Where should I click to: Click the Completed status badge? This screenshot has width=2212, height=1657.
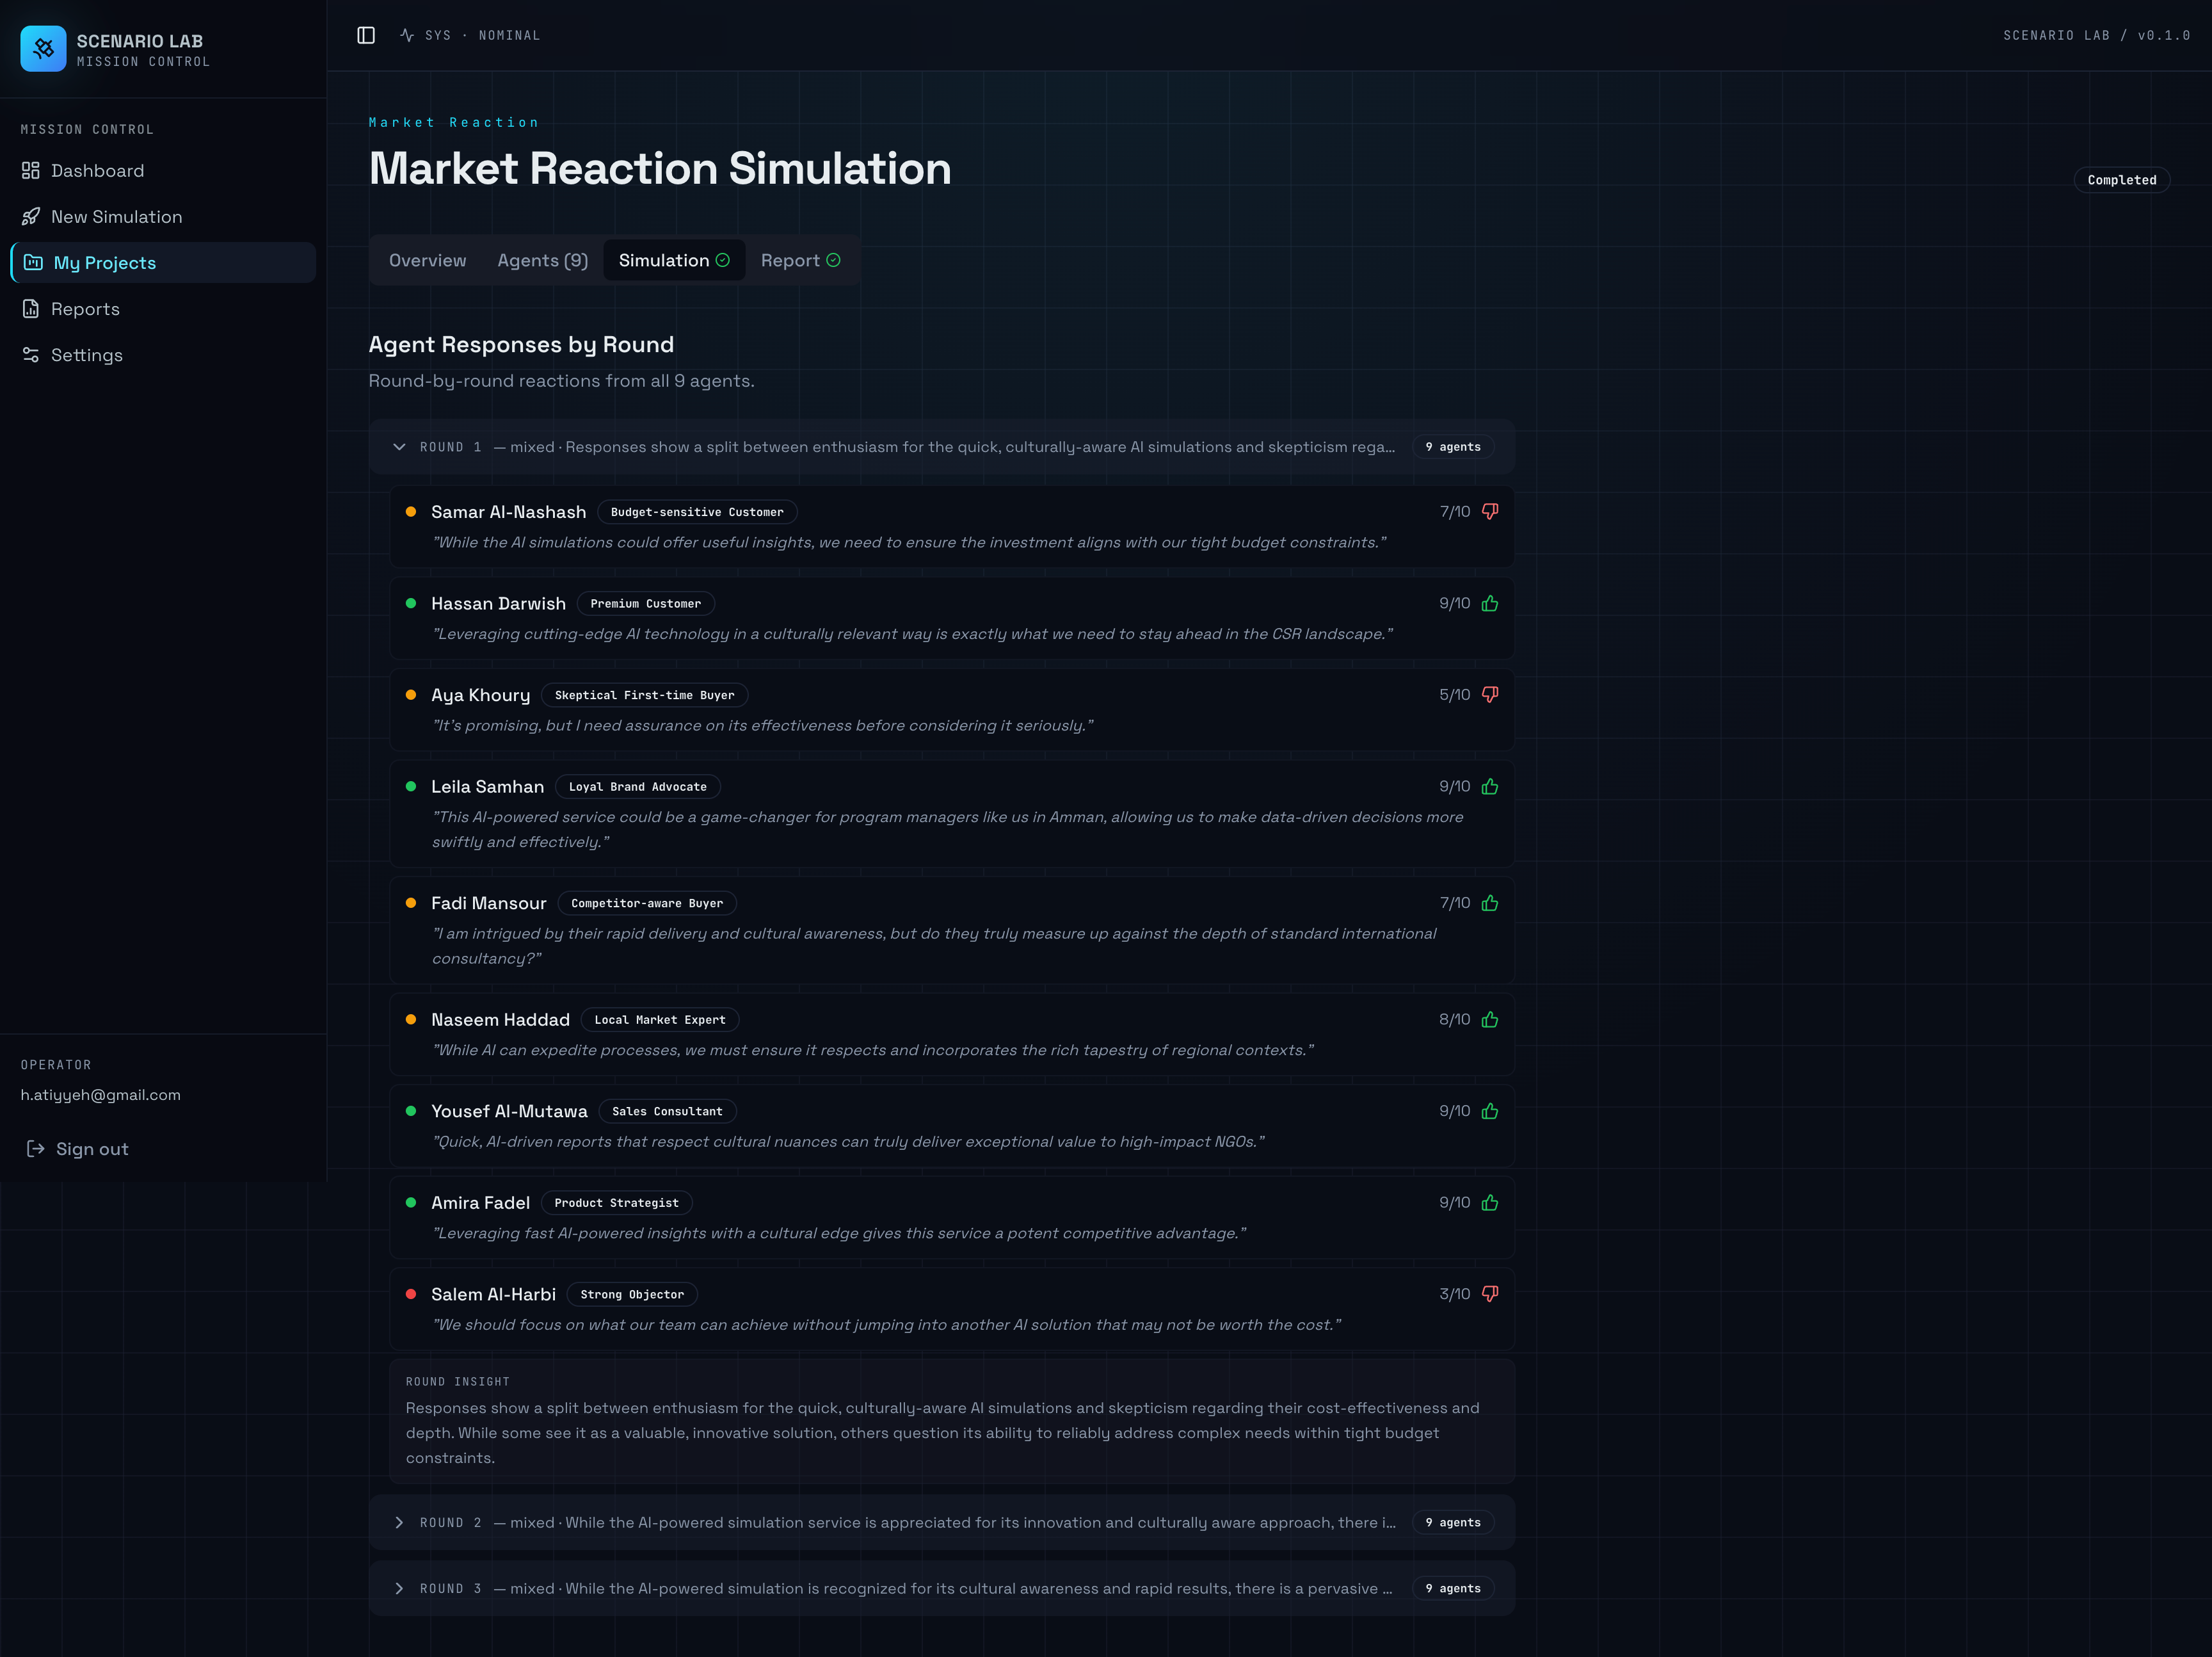click(2121, 180)
